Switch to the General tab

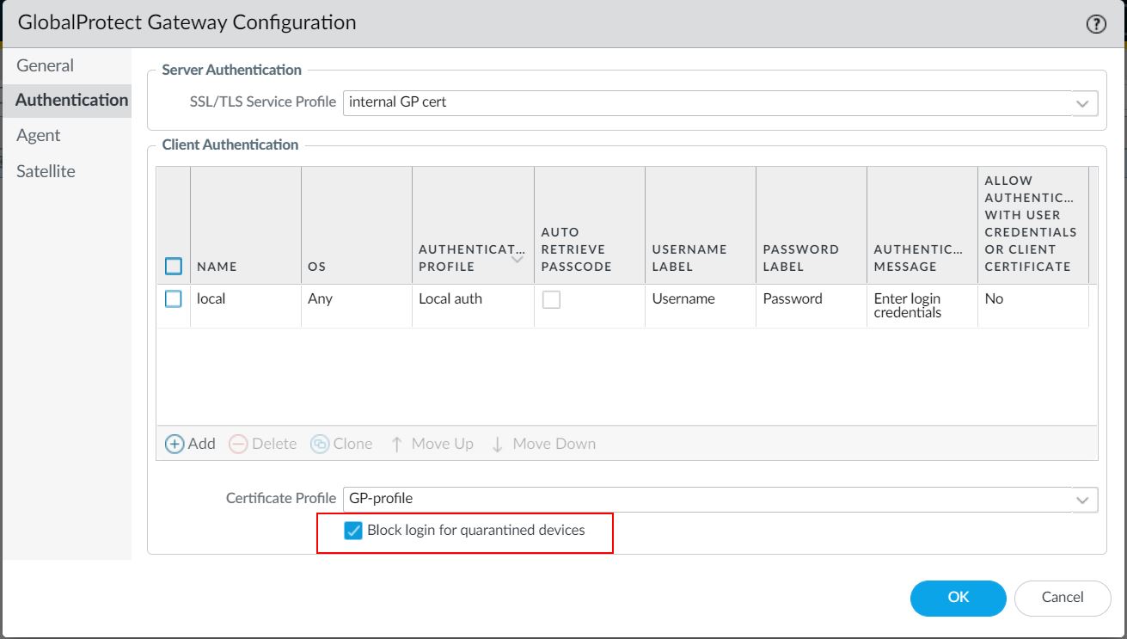46,65
